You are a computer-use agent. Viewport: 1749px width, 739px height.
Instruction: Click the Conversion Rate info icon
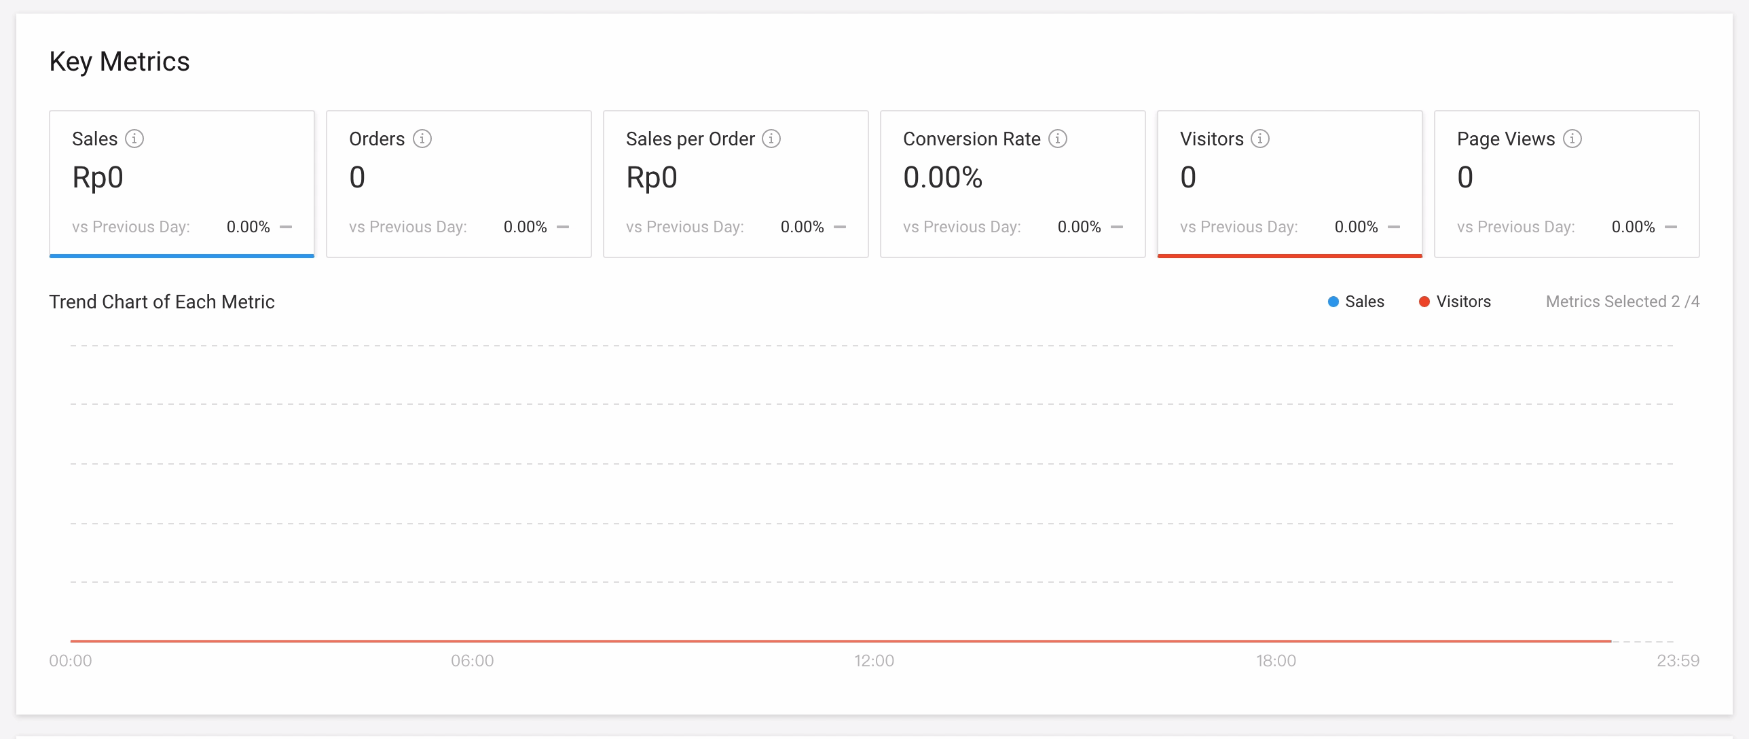click(x=1058, y=139)
